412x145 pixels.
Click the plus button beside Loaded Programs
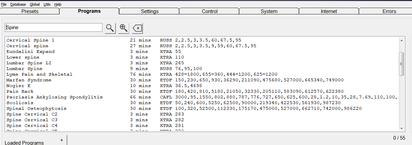[62, 140]
